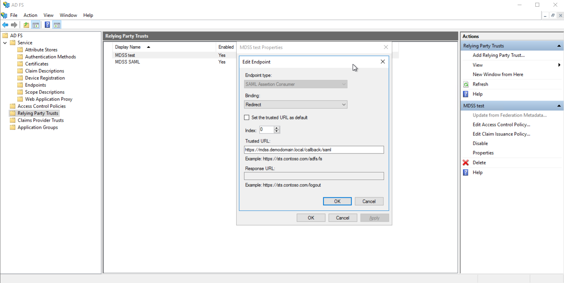Click Edit Access Control Policy... action

click(x=501, y=125)
